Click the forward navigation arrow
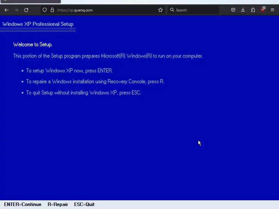The image size is (279, 209). [x=16, y=10]
